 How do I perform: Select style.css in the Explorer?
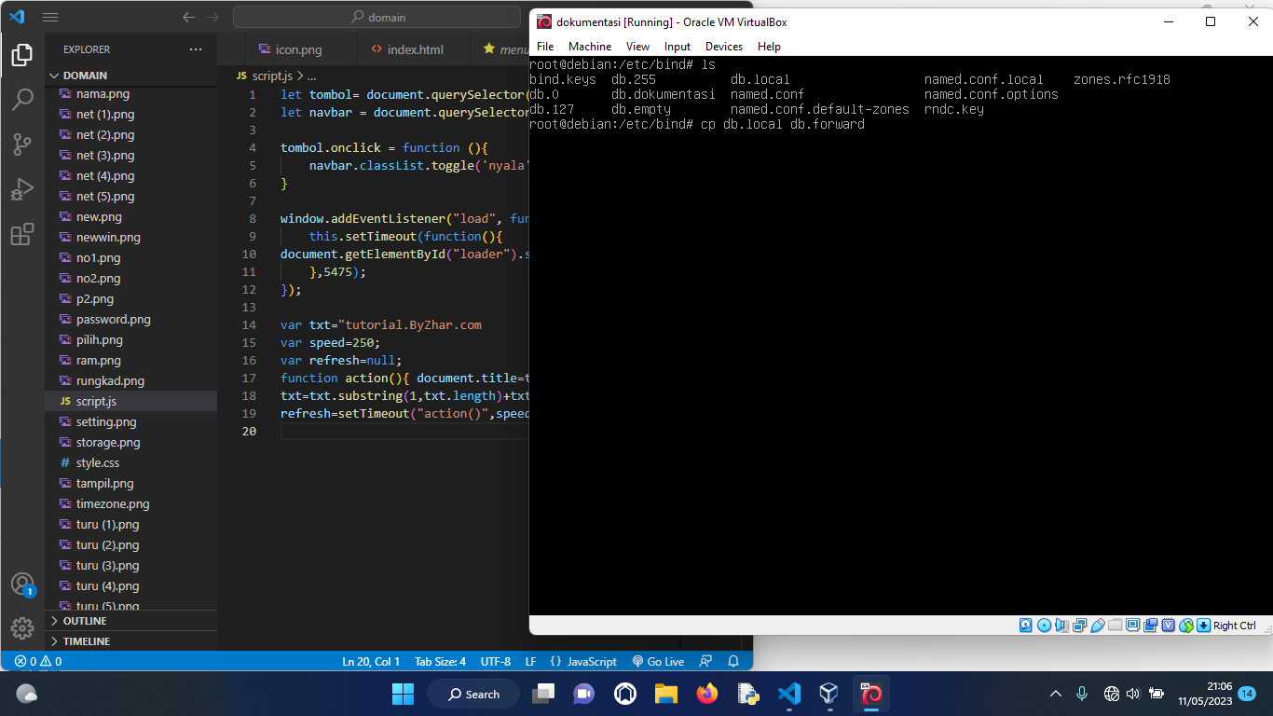pyautogui.click(x=130, y=462)
